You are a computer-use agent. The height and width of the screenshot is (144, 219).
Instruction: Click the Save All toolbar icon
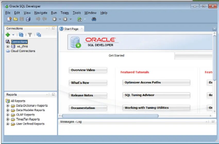pyautogui.click(x=28, y=19)
